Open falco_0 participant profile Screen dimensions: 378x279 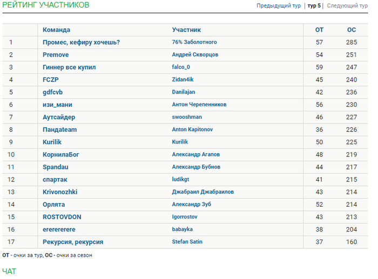[x=181, y=67]
